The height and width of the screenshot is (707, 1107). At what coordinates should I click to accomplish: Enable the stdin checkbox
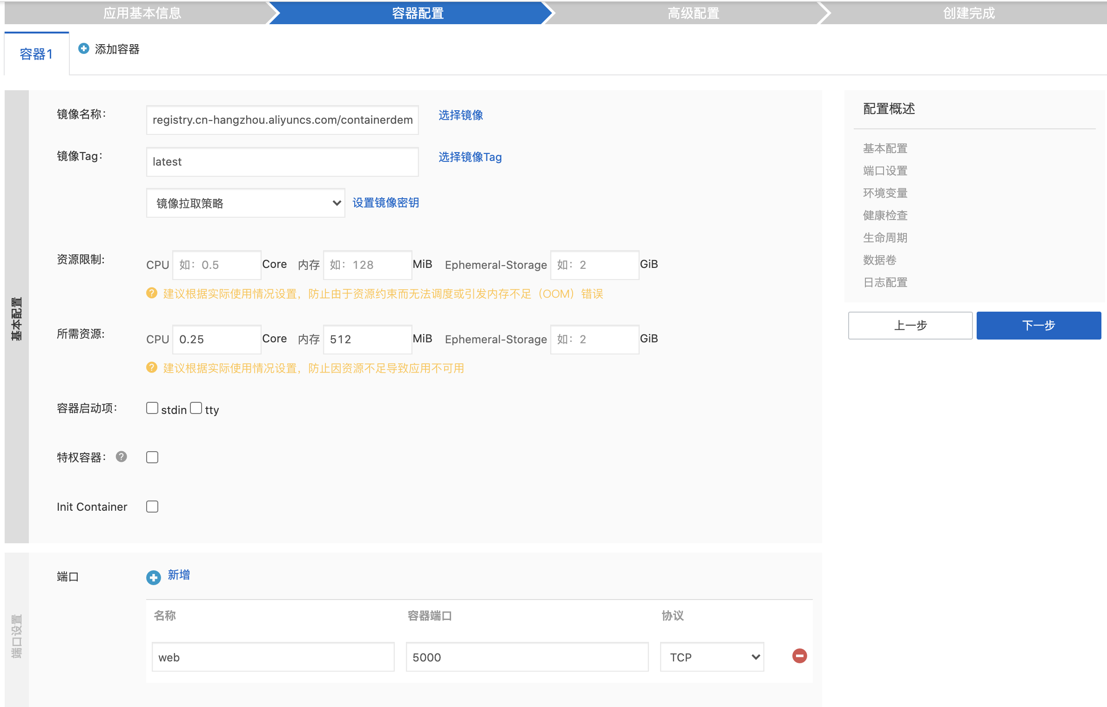click(x=152, y=408)
